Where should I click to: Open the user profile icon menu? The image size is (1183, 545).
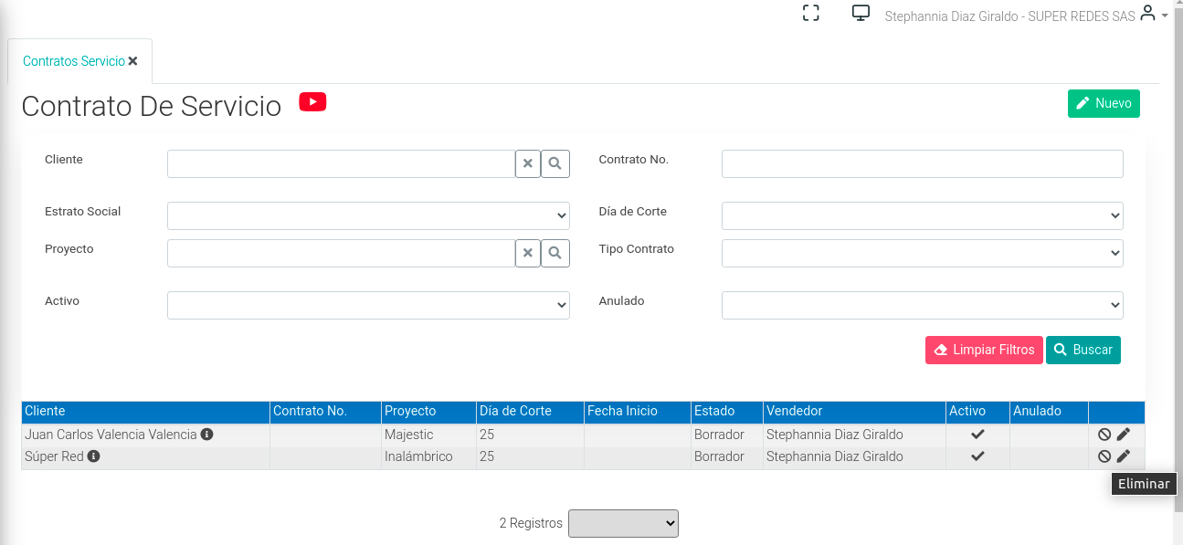(1148, 14)
